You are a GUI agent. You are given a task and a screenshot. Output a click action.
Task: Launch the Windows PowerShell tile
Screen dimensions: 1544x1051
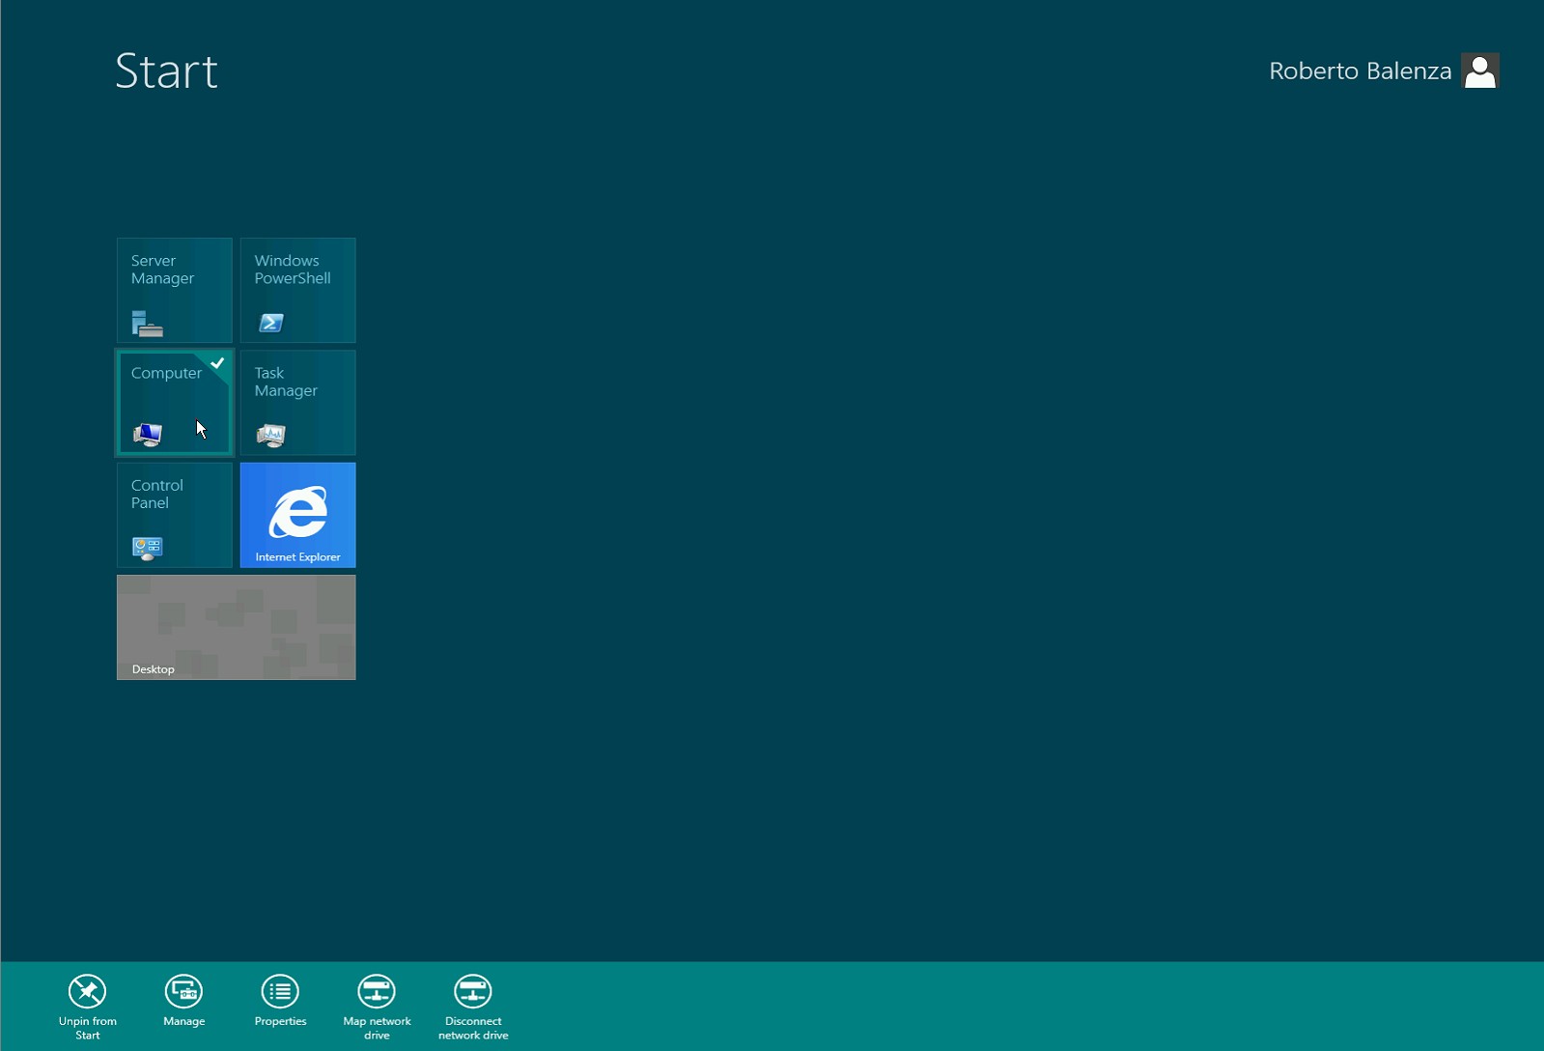[297, 290]
